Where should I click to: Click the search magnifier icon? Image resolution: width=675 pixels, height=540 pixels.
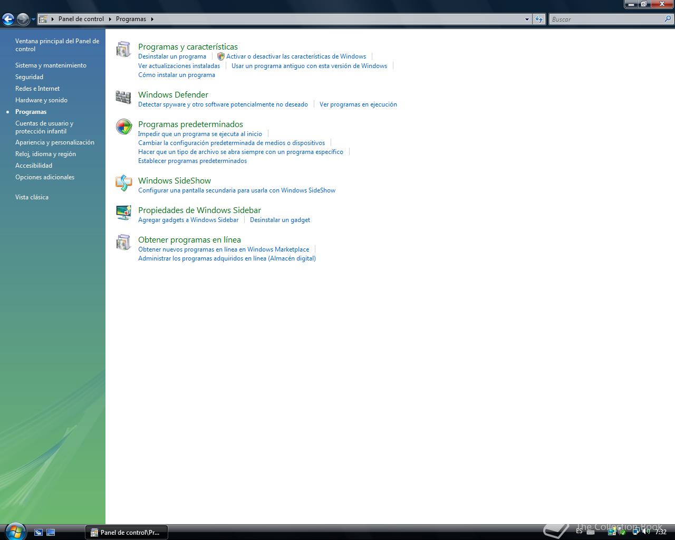[668, 19]
